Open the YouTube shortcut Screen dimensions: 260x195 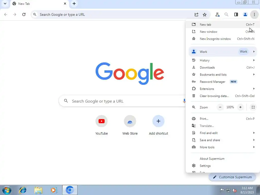pos(102,125)
